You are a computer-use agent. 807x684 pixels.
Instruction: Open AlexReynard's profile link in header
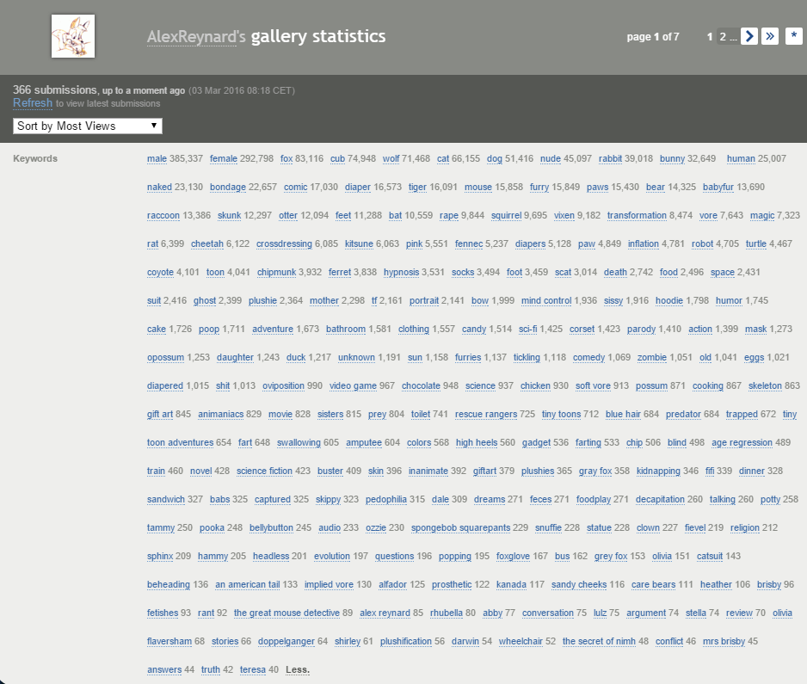click(x=196, y=36)
